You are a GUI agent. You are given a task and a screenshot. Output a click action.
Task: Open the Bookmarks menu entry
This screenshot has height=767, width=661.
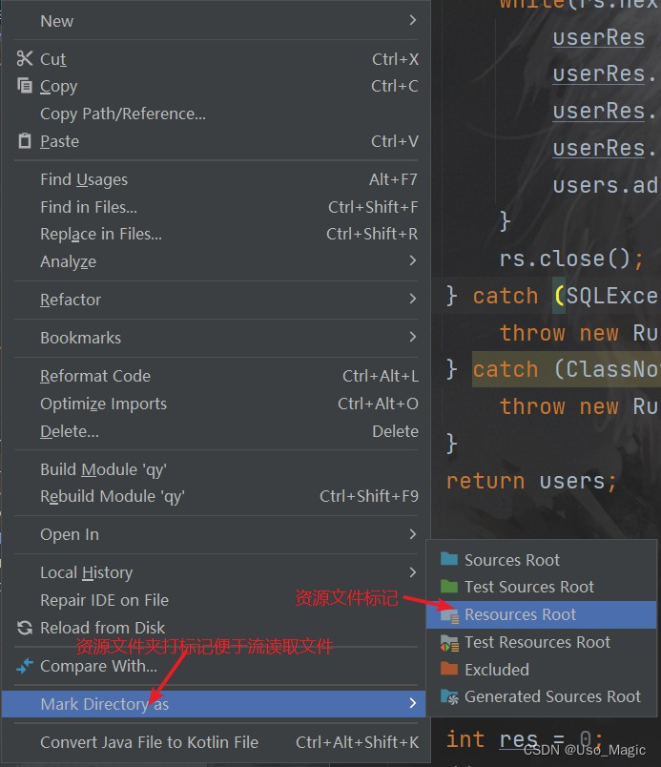[216, 338]
